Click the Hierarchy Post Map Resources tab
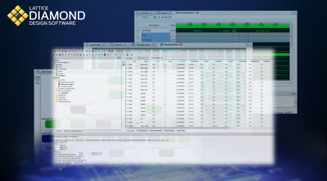 (73, 131)
